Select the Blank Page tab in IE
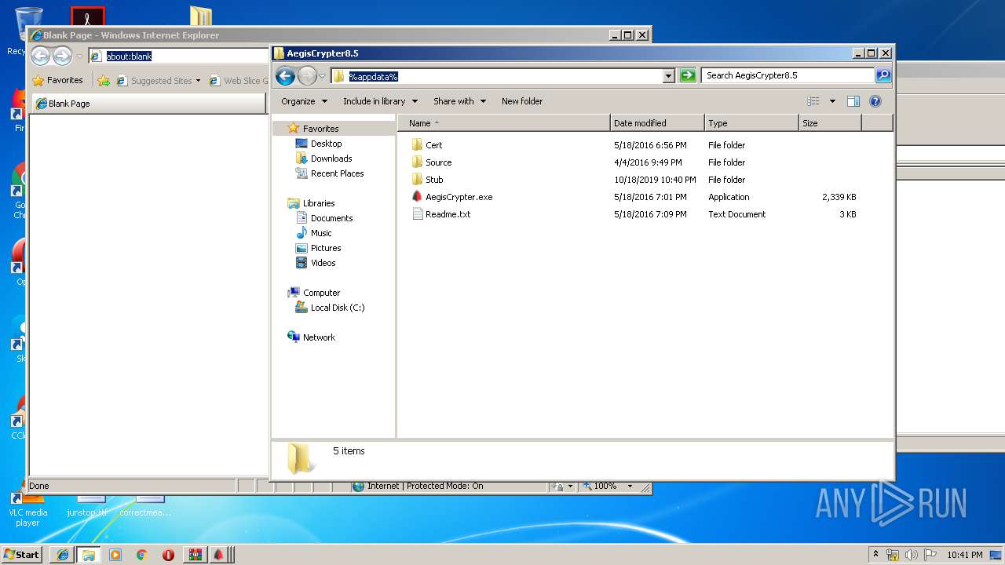This screenshot has height=565, width=1005. (x=148, y=104)
